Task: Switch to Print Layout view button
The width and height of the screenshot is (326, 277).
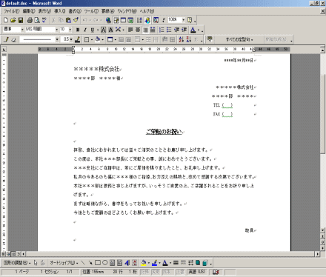Action: 13,253
